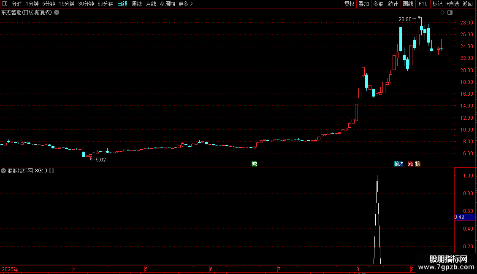Click the 28.00 price axis label
Screen dimensions: 477x274
[466, 22]
